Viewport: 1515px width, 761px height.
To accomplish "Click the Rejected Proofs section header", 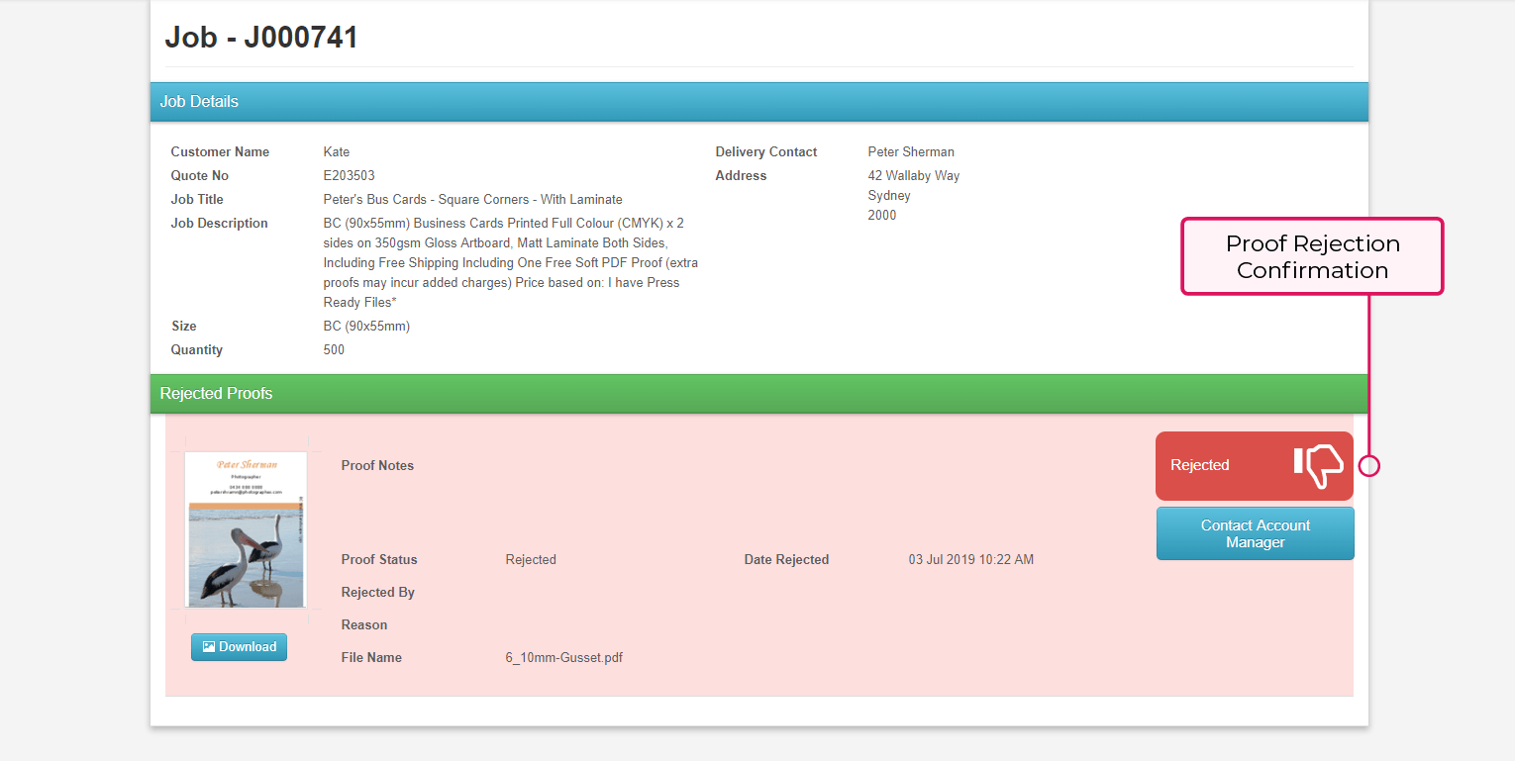I will [216, 394].
